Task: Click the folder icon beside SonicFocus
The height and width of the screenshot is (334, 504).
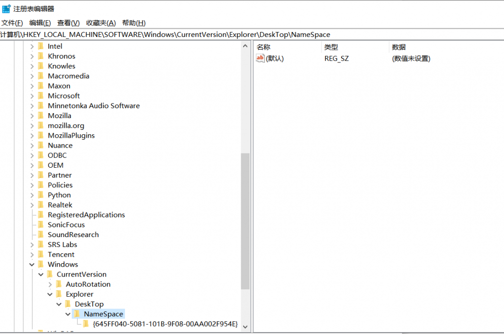Action: [41, 225]
